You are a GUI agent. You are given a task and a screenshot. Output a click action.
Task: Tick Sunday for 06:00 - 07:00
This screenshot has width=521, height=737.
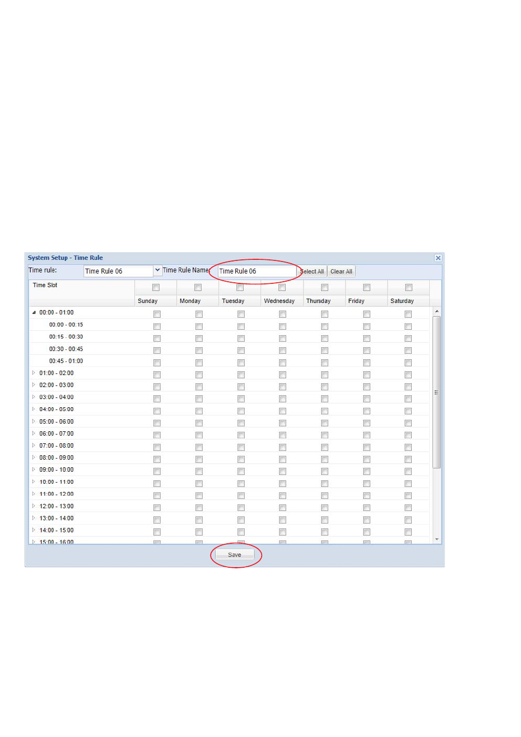coord(157,436)
